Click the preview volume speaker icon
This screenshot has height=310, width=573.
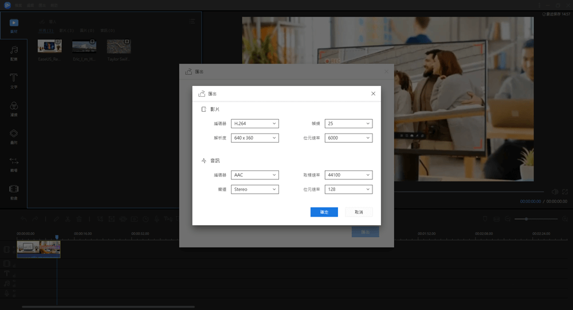point(555,192)
